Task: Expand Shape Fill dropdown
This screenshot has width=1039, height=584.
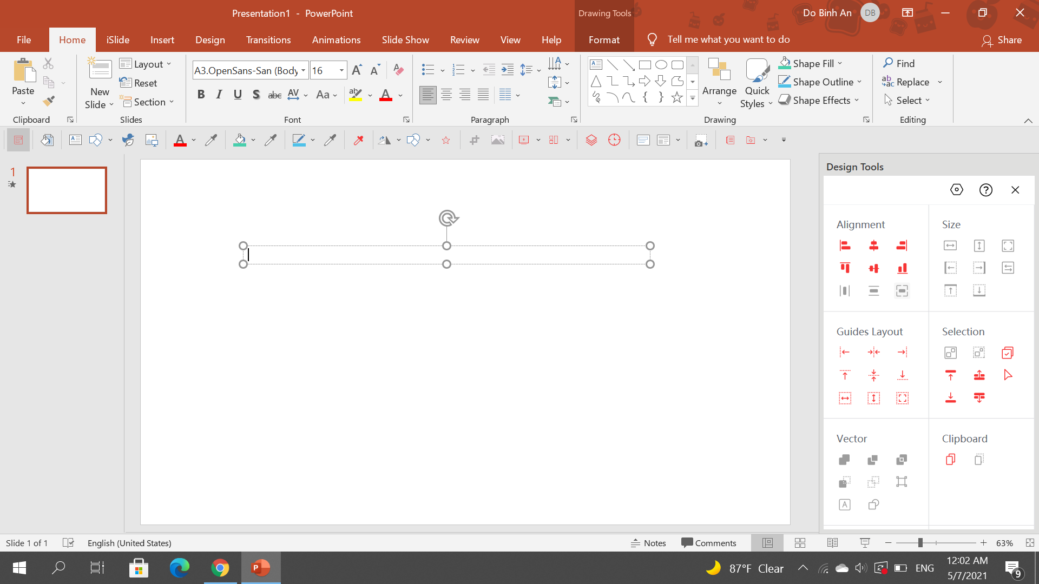Action: coord(840,63)
